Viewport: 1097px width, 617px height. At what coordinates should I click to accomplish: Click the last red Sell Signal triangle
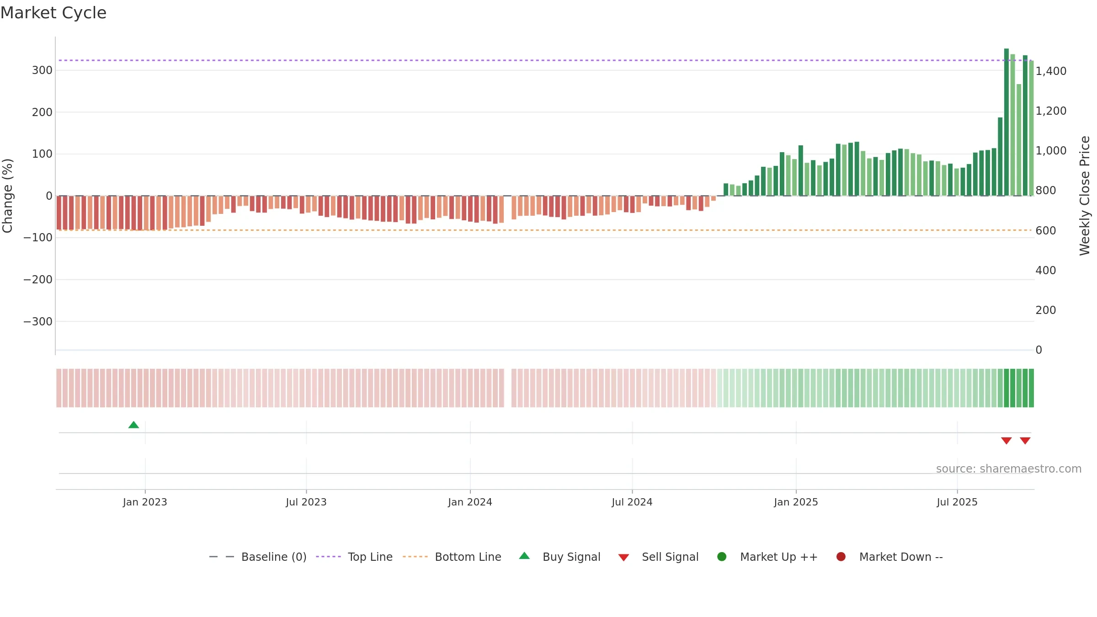1025,441
